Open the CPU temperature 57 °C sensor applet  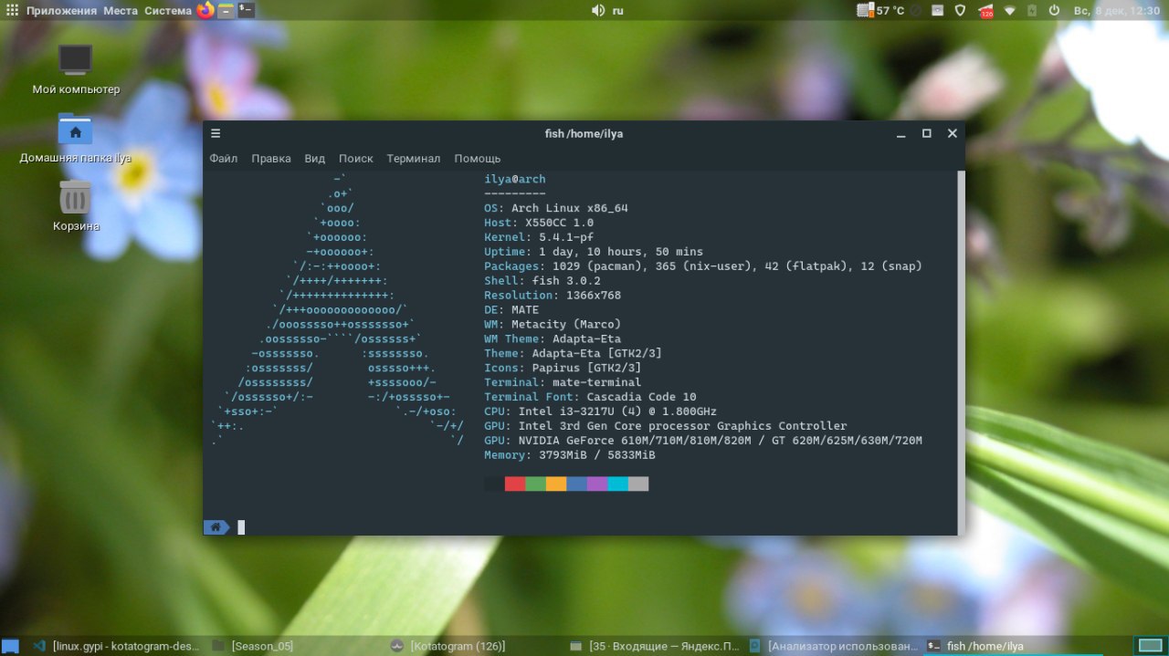click(x=881, y=11)
